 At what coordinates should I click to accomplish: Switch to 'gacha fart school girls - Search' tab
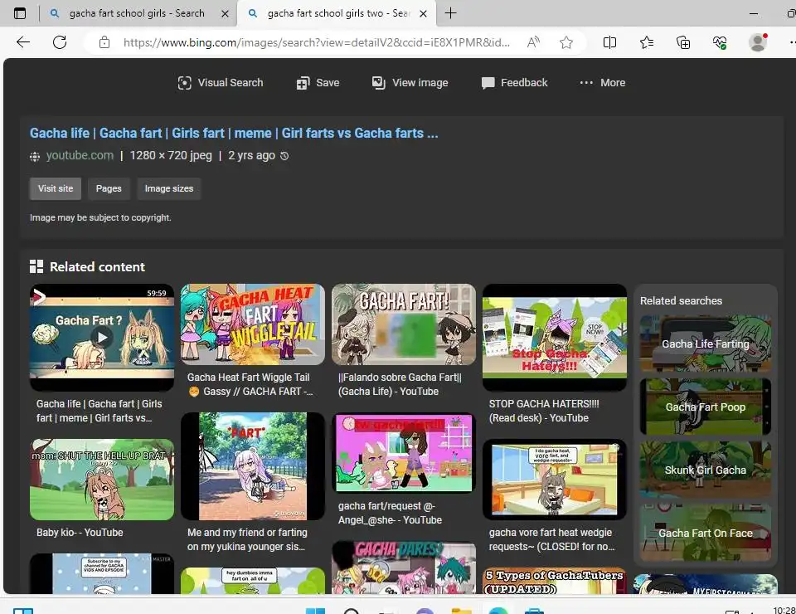137,13
